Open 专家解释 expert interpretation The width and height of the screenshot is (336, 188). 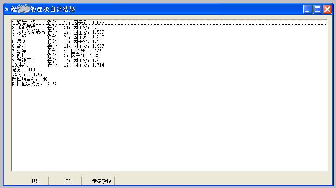(x=102, y=181)
